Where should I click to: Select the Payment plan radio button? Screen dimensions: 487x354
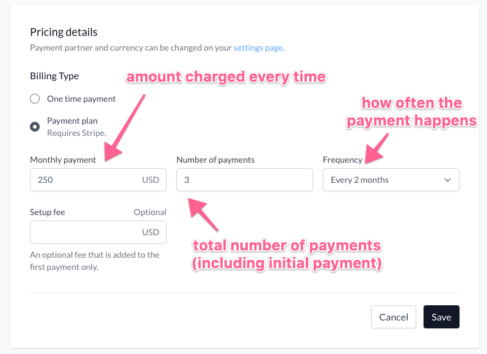35,127
